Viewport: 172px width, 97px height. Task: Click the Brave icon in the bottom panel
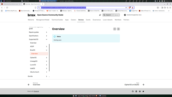(96, 96)
